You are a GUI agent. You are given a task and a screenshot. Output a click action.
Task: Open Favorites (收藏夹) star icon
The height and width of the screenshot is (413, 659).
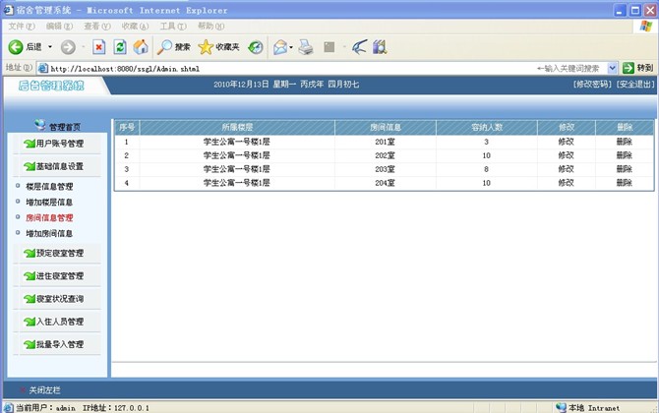click(x=218, y=46)
